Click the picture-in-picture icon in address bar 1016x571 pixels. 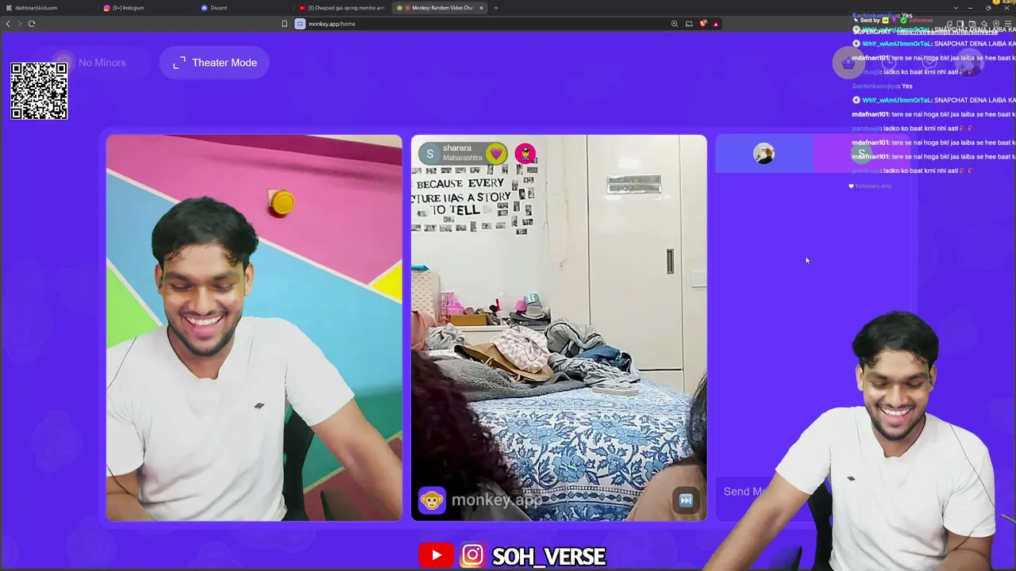689,24
